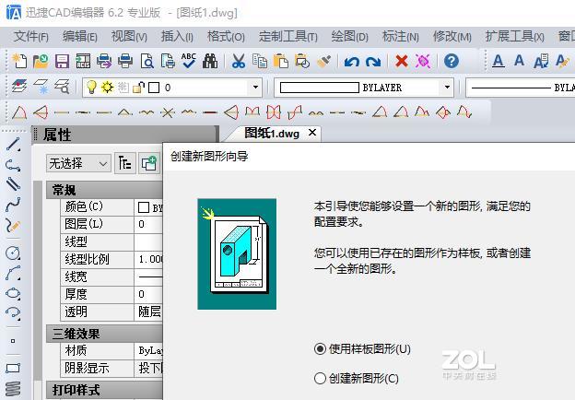
Task: Open 插入(I) menu
Action: (177, 37)
